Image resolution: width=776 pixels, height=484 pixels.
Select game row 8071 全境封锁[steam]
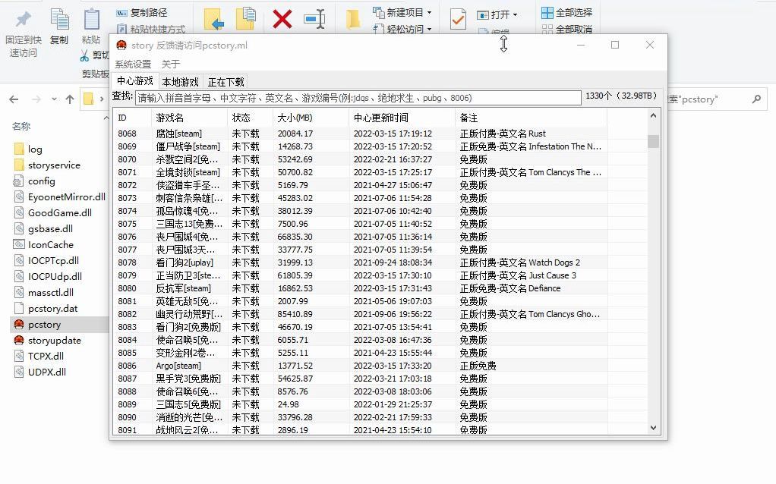coord(380,172)
